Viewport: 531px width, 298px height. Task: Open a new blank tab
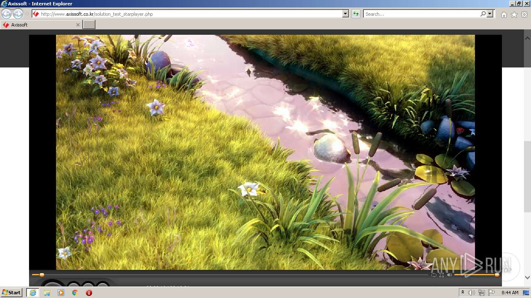coord(89,25)
